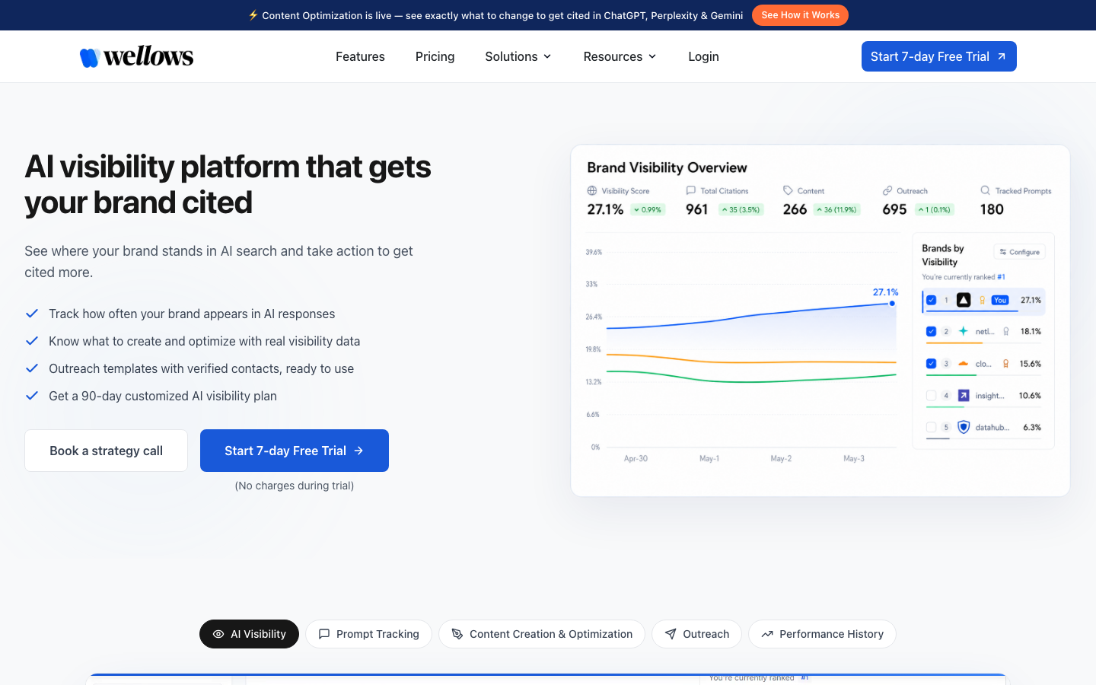Click the '6.3%' value in datahub... row
The width and height of the screenshot is (1096, 685).
1032,428
